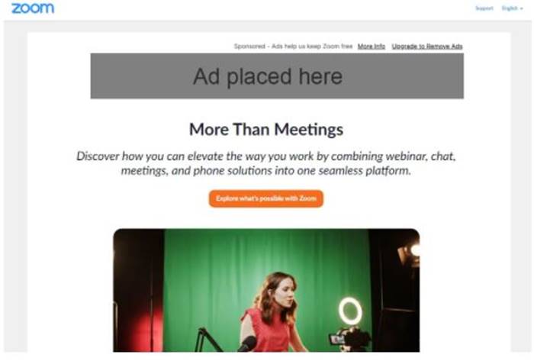Screen dimensions: 534x361
Task: Click the 'Discover how you can elevate' paragraph
Action: 266,163
